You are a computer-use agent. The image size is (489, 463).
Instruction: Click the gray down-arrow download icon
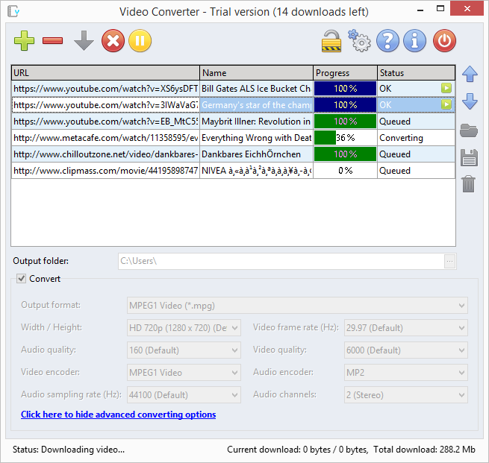click(x=84, y=40)
